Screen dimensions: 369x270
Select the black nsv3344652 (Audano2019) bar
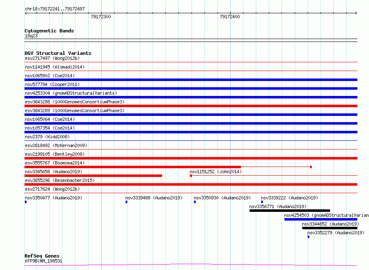(x=330, y=228)
